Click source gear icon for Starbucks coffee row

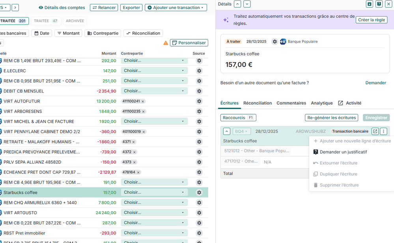(199, 193)
